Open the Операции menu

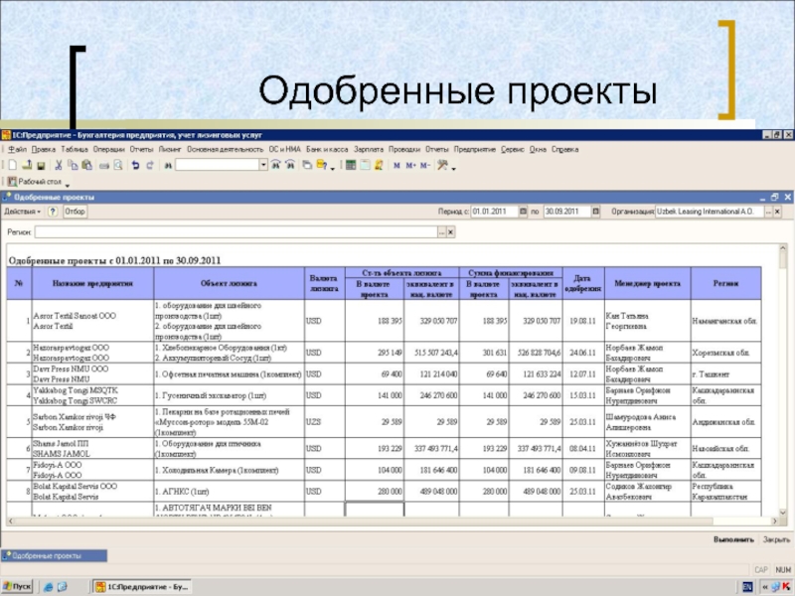point(108,150)
